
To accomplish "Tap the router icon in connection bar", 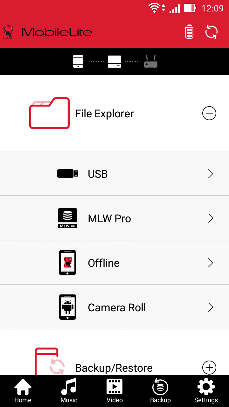I will 151,61.
